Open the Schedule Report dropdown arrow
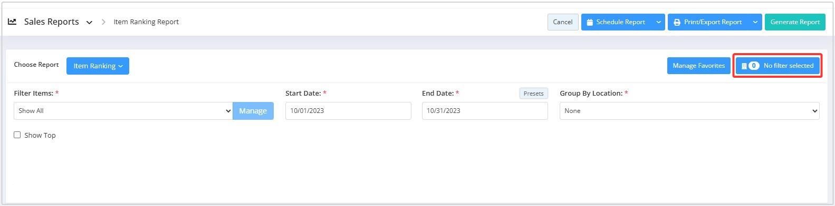Viewport: 835px width, 206px height. [x=658, y=22]
